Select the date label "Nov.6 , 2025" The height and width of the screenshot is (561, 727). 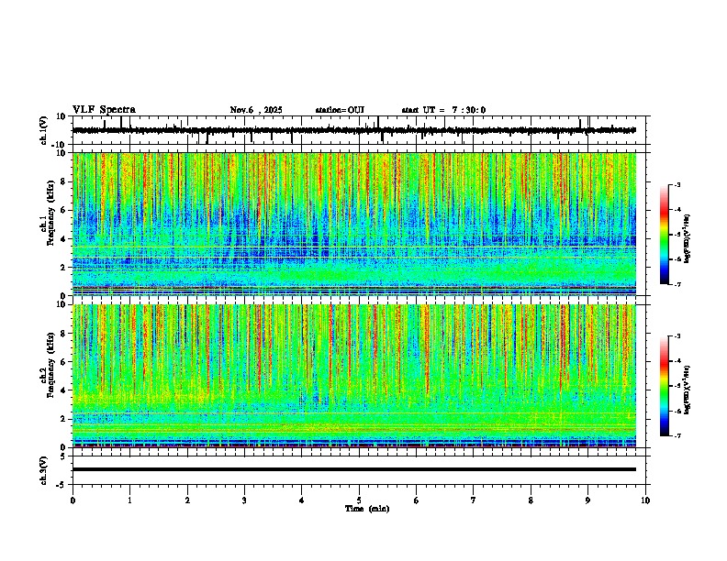point(256,110)
